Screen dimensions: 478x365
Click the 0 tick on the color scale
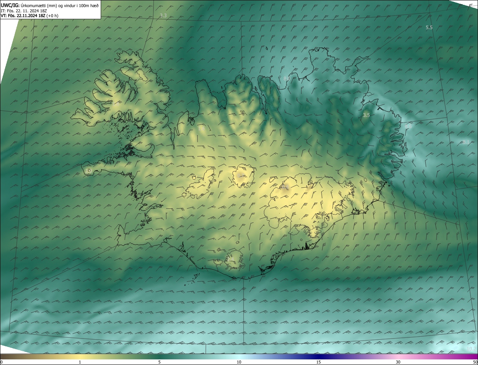1,362
